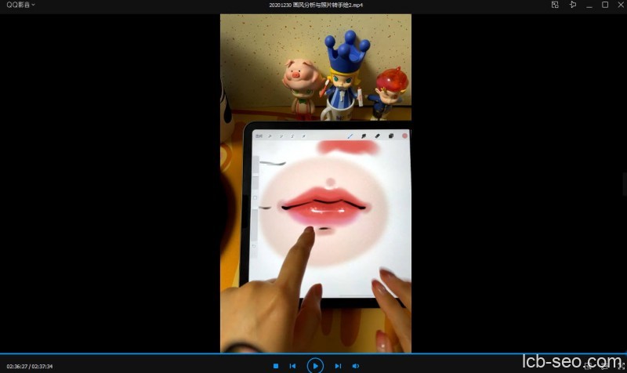Skip to the previous video

tap(293, 366)
